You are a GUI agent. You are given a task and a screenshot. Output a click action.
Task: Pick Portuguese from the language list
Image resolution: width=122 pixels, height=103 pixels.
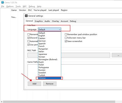pyautogui.click(x=50, y=67)
